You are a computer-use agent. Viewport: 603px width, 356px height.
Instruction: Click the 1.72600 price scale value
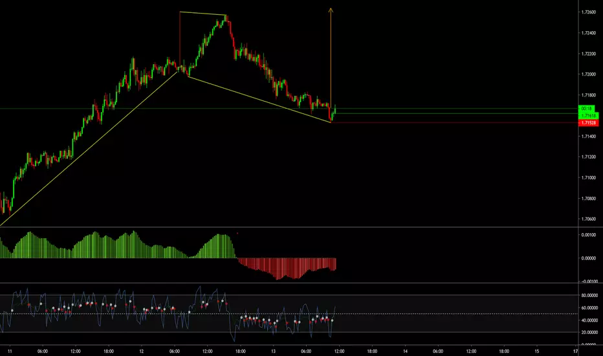(x=588, y=12)
